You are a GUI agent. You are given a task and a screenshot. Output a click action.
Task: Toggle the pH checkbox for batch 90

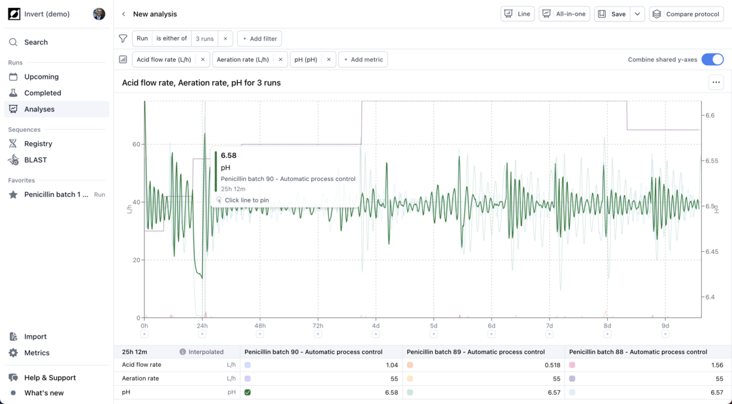click(x=248, y=392)
